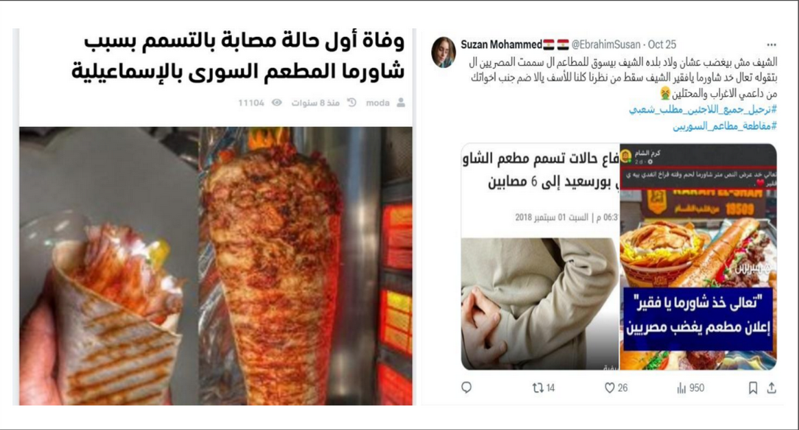The image size is (799, 430).
Task: Click the Suzan Mohammed display name
Action: tap(501, 45)
